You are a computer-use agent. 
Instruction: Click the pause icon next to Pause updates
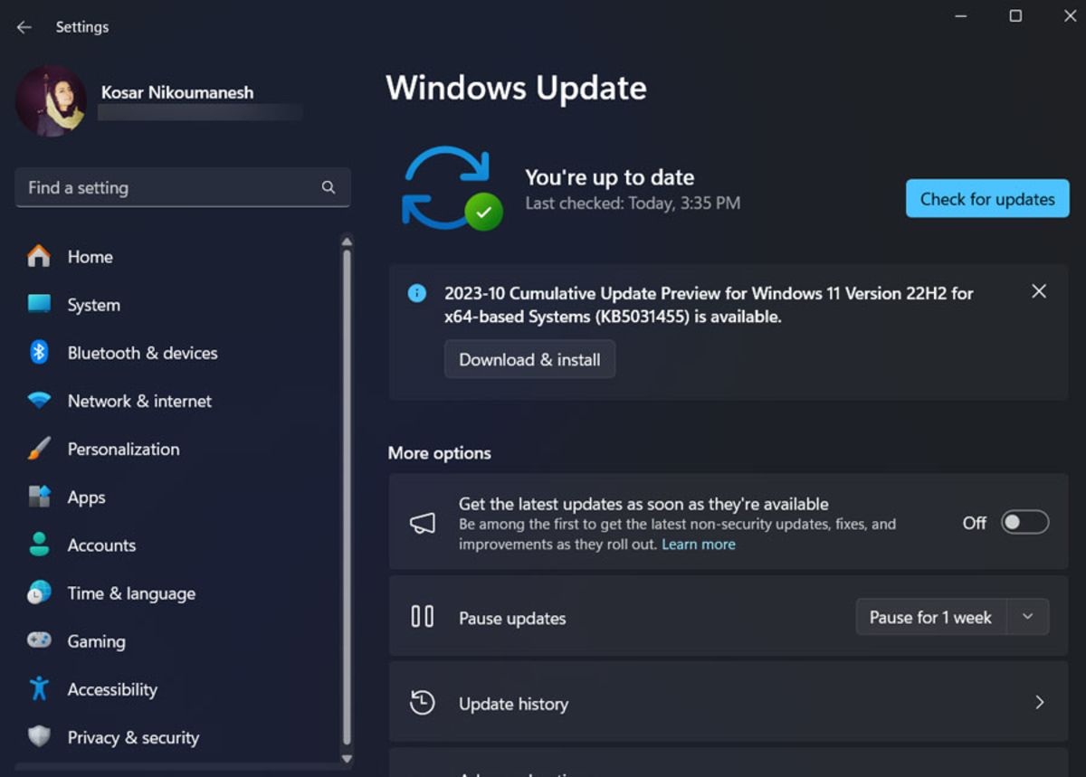[423, 617]
